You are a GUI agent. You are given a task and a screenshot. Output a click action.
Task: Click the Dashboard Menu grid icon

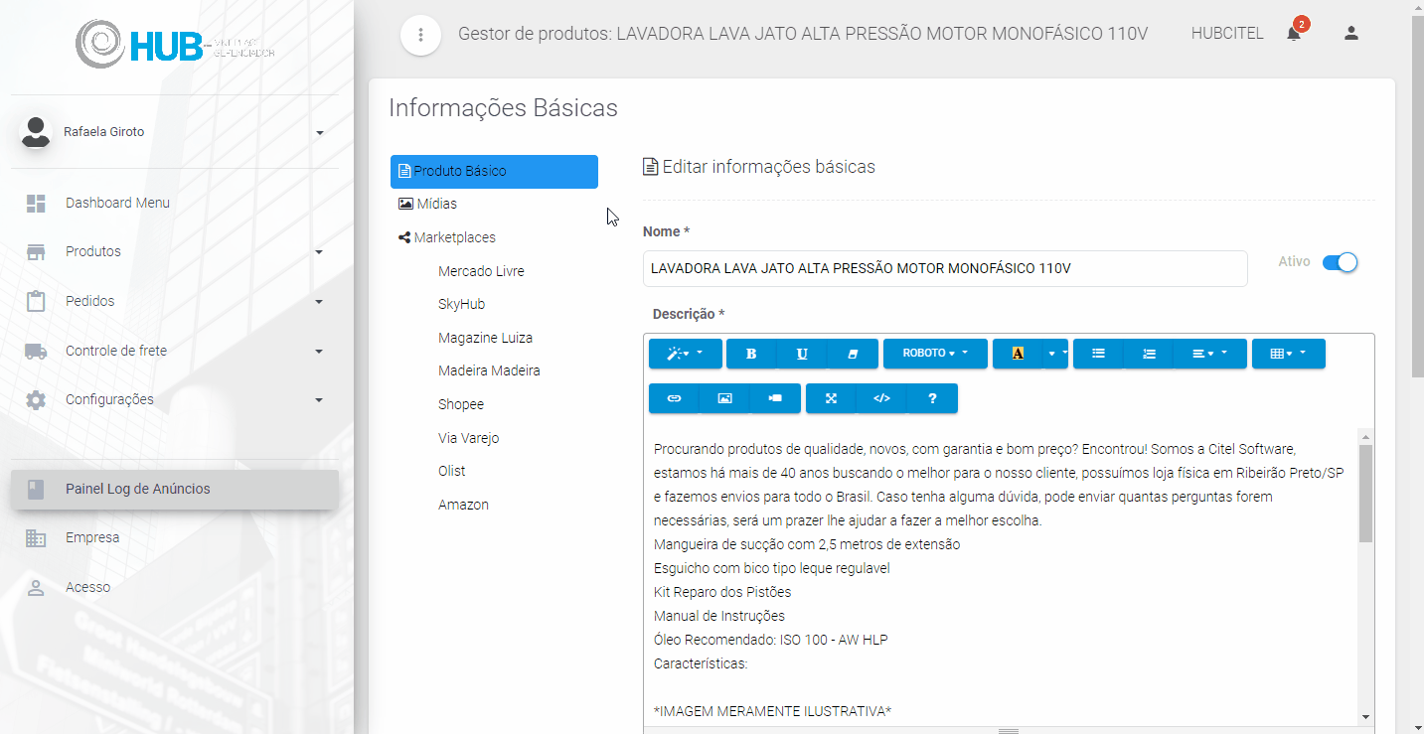[37, 204]
